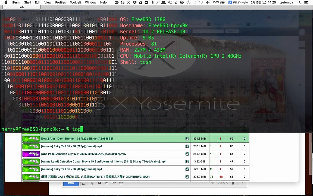Viewport: 313px width, 196px height.
Task: Open the Google input source menu
Action: point(238,2)
